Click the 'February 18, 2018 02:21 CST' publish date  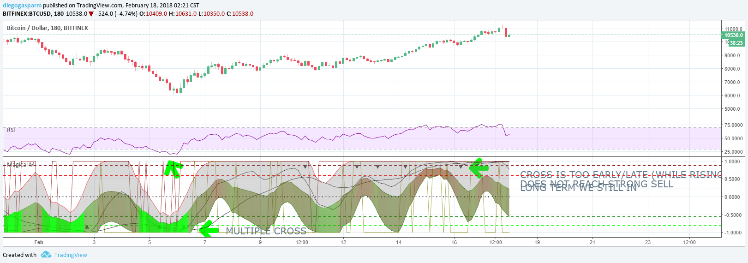[x=162, y=6]
